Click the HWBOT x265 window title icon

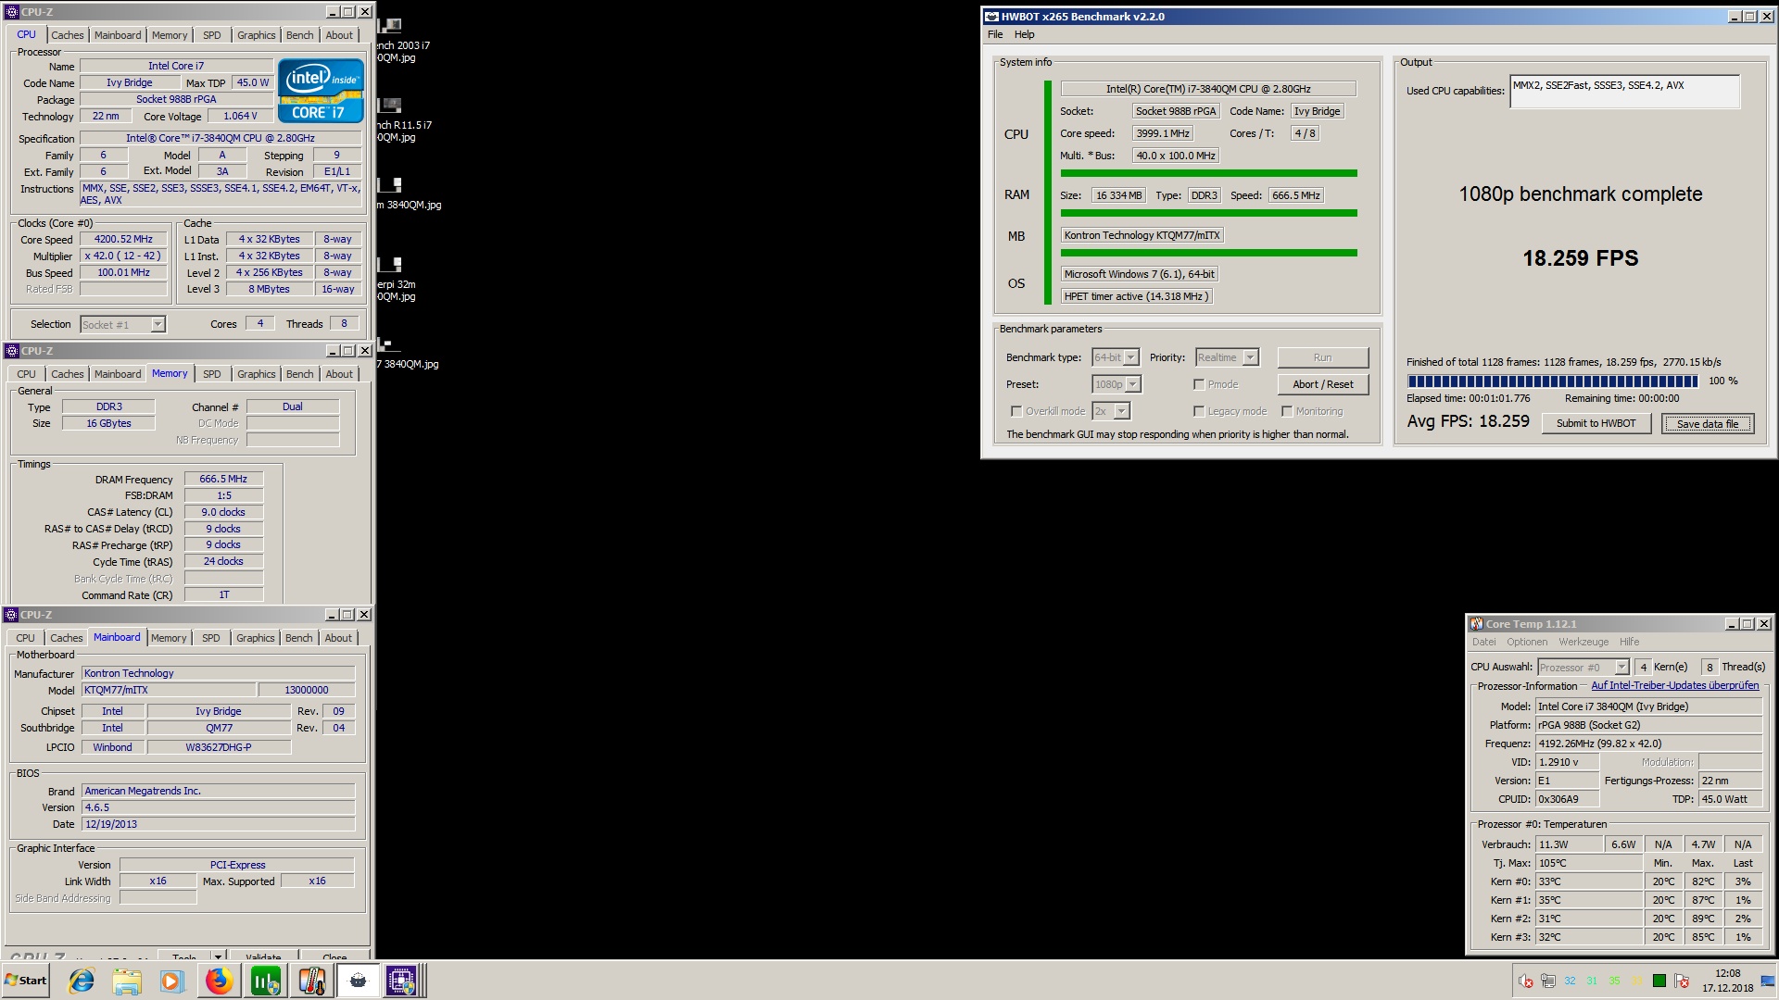click(x=991, y=17)
